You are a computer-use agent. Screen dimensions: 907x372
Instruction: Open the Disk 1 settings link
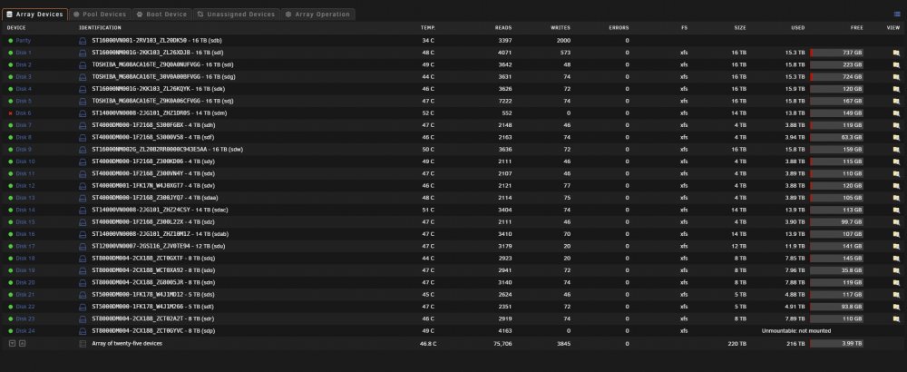click(x=24, y=53)
